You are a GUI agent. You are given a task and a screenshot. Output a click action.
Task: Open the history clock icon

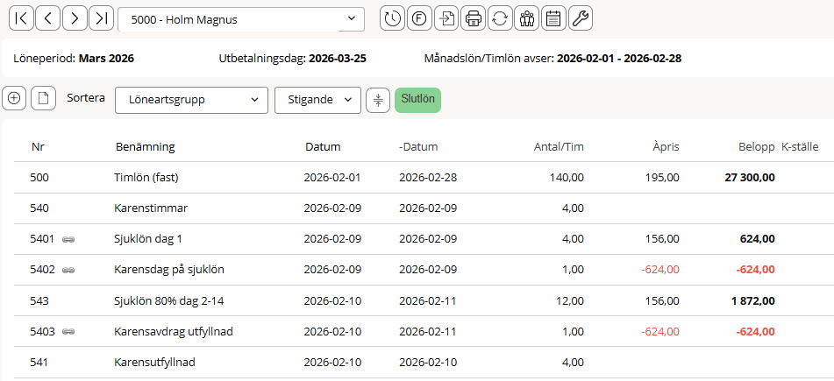pos(393,18)
